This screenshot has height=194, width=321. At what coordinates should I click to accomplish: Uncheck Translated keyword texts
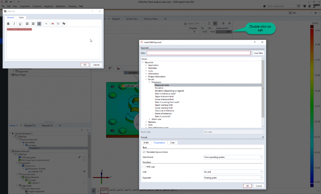pyautogui.click(x=144, y=152)
